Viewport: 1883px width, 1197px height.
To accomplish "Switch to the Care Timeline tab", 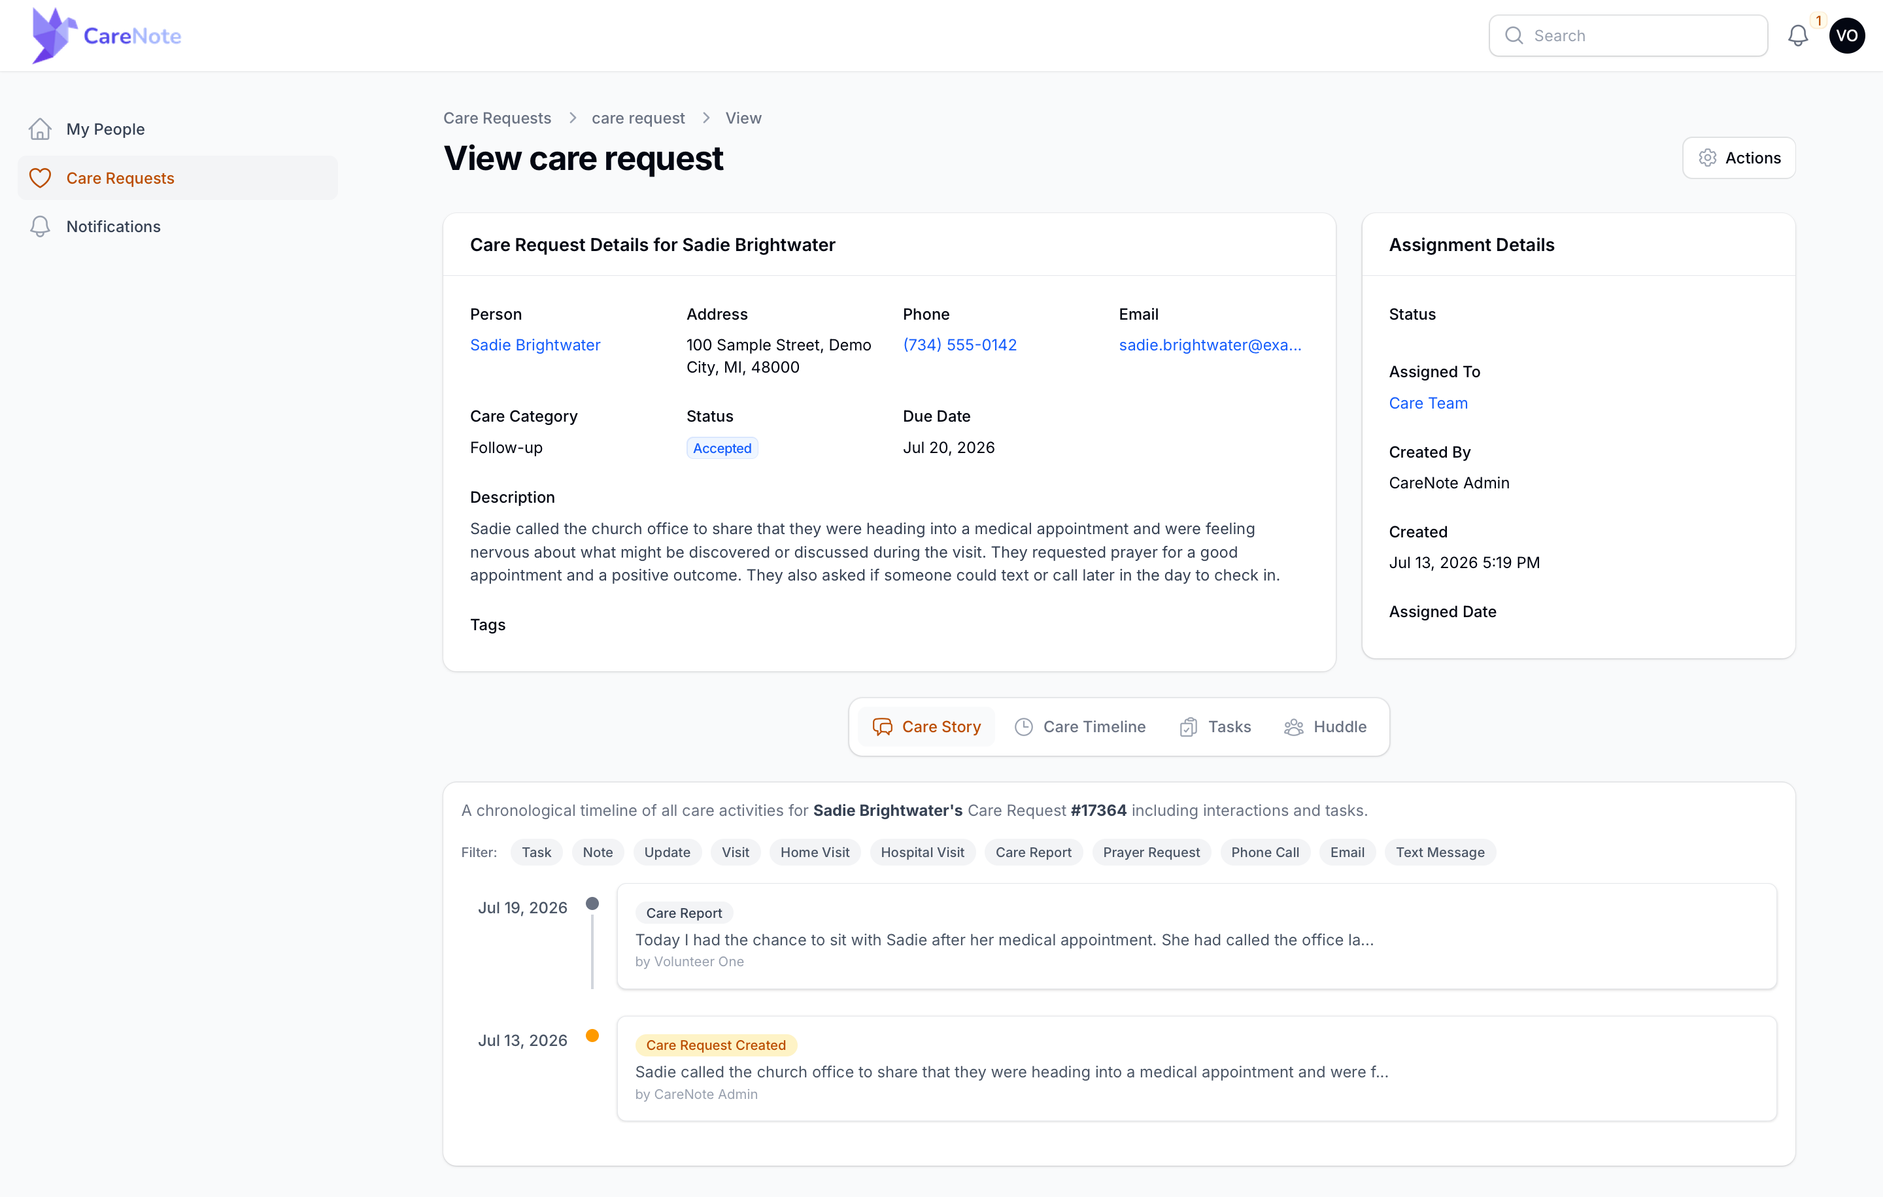I will [x=1080, y=726].
